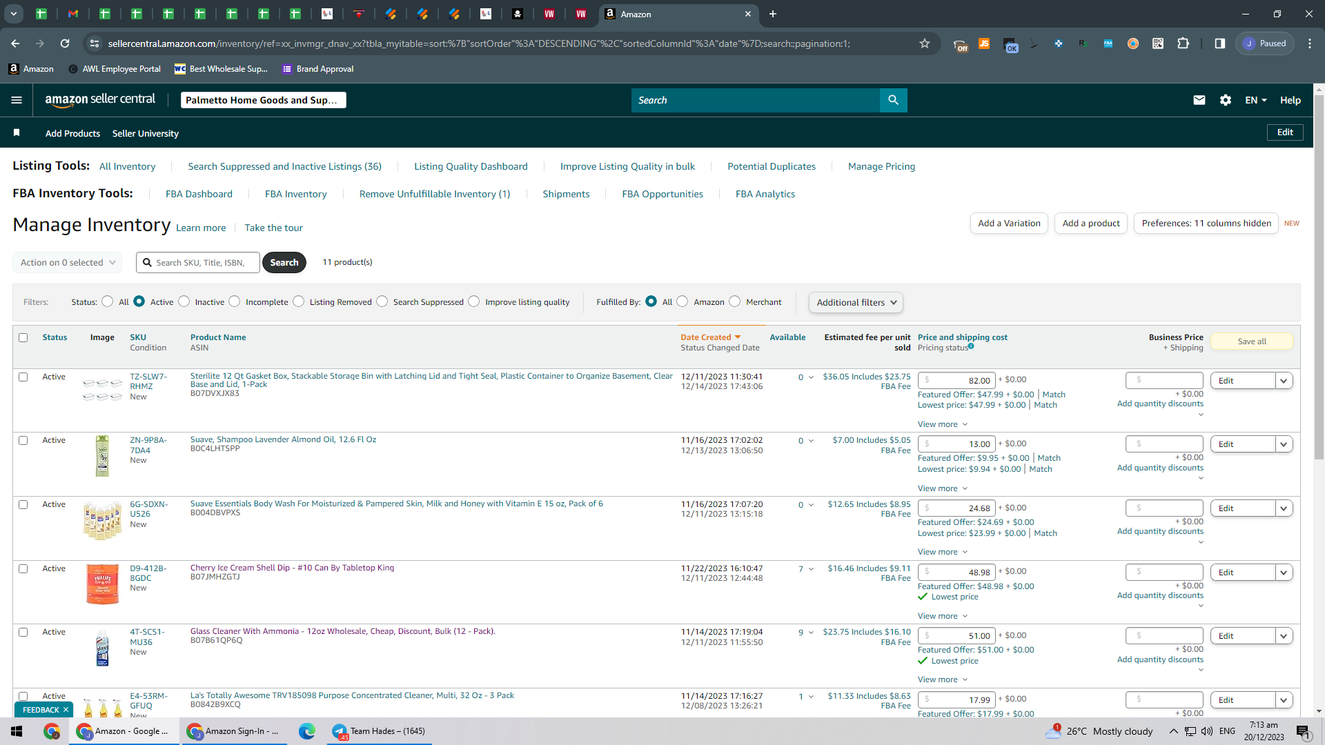The width and height of the screenshot is (1325, 745).
Task: Check the select-all products checkbox
Action: (x=23, y=338)
